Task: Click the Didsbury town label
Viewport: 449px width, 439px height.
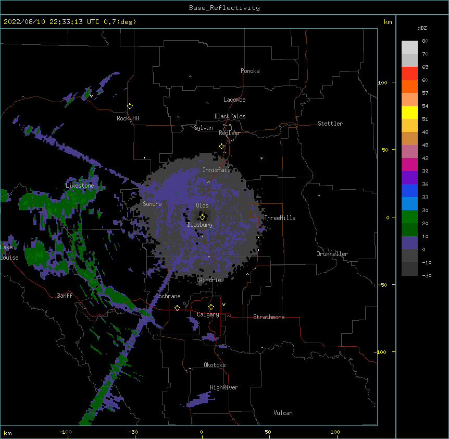Action: tap(200, 225)
